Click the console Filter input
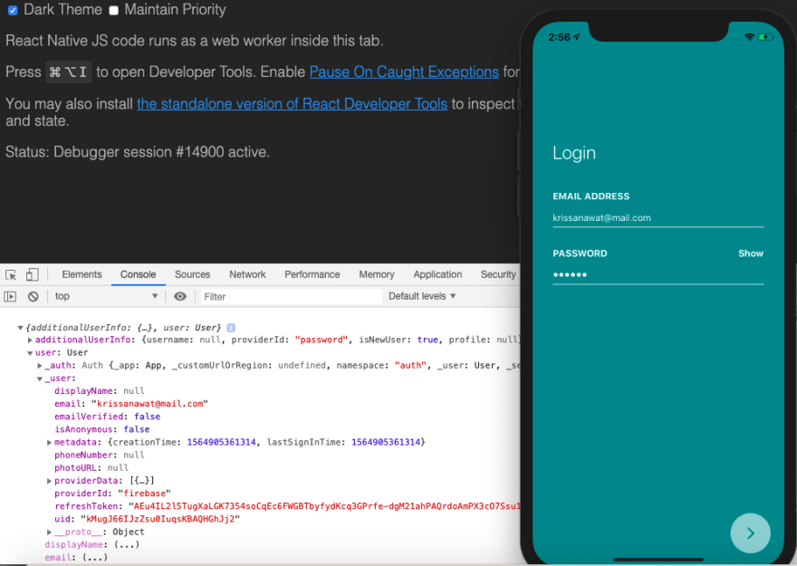This screenshot has width=797, height=566. tap(291, 296)
